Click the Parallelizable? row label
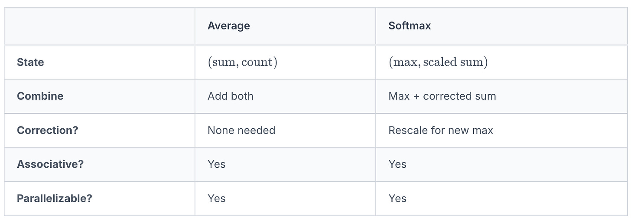 point(54,198)
